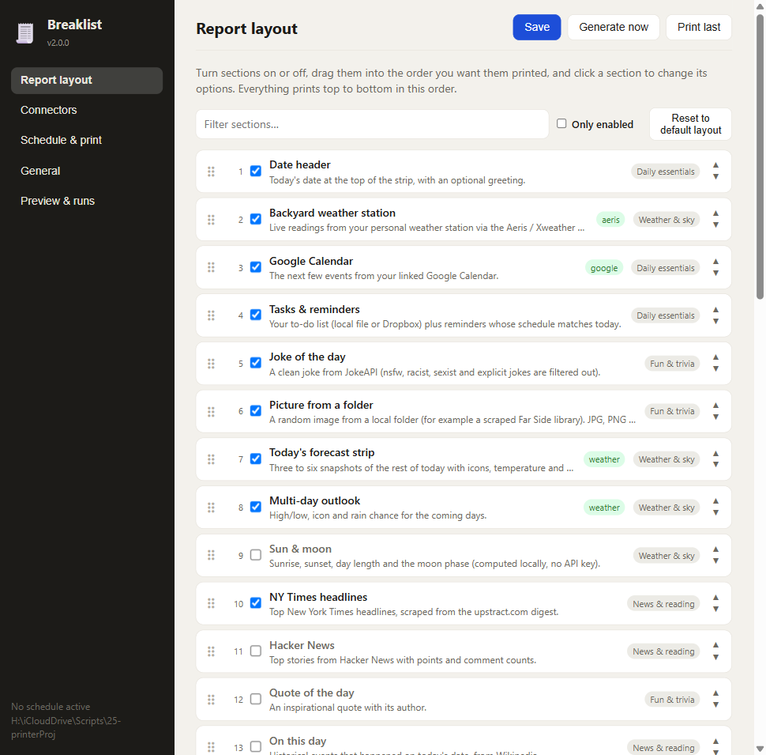Disable the Picture from a folder section
766x755 pixels.
[256, 410]
